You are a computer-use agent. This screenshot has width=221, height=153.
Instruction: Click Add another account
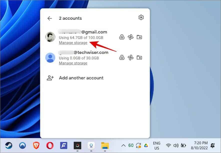(81, 78)
